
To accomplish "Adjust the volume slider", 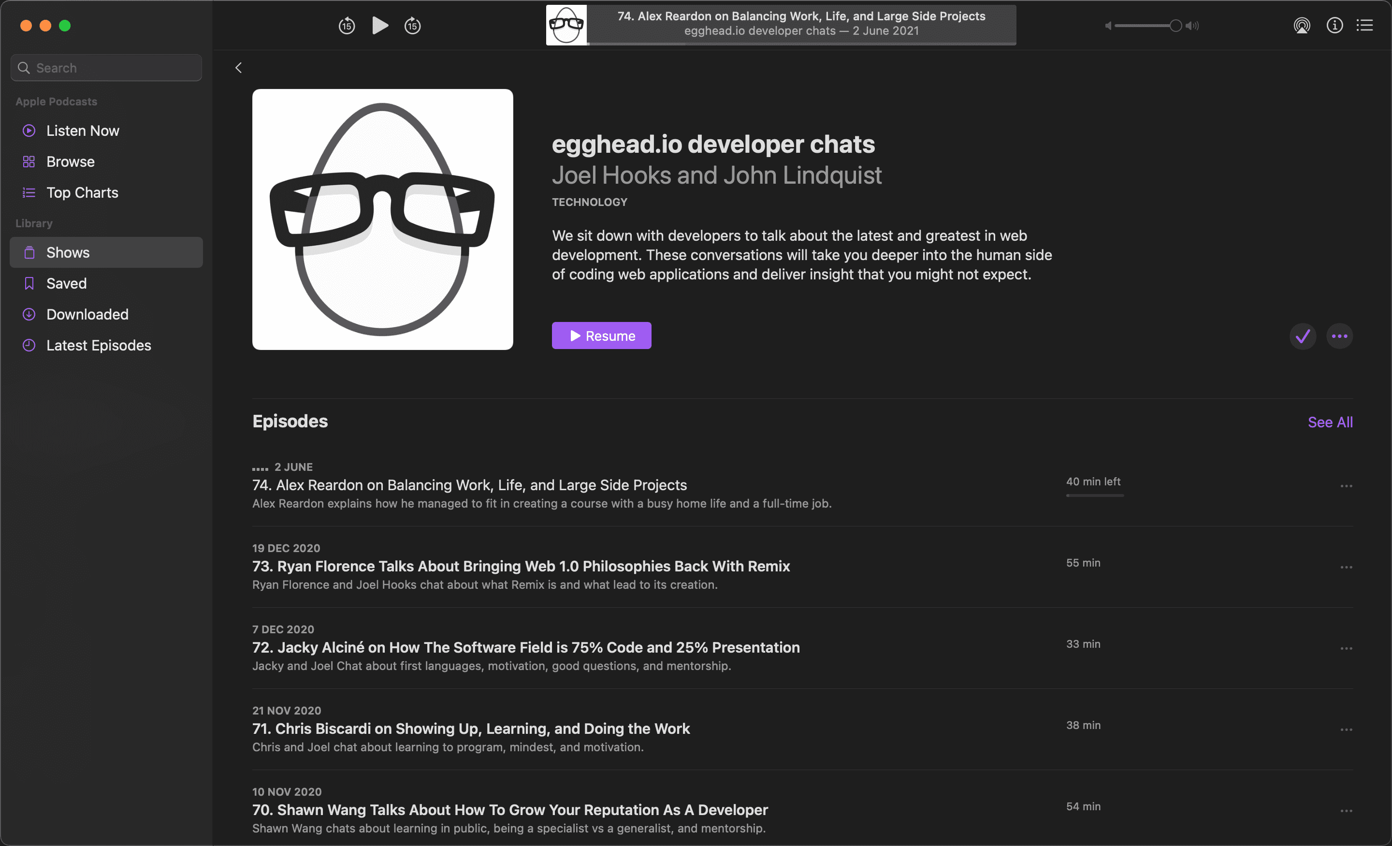I will tap(1148, 26).
